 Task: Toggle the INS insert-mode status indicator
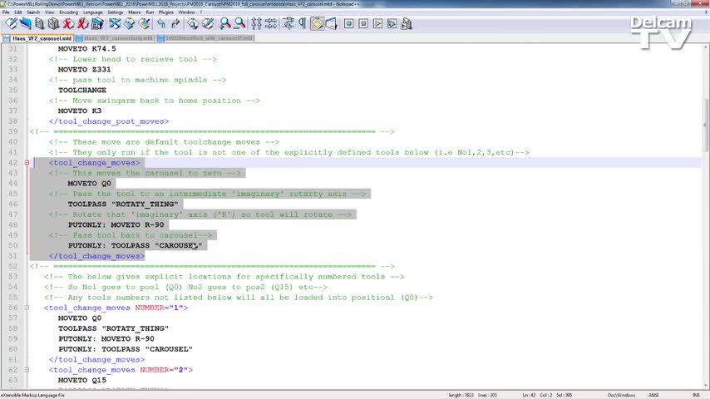point(696,395)
